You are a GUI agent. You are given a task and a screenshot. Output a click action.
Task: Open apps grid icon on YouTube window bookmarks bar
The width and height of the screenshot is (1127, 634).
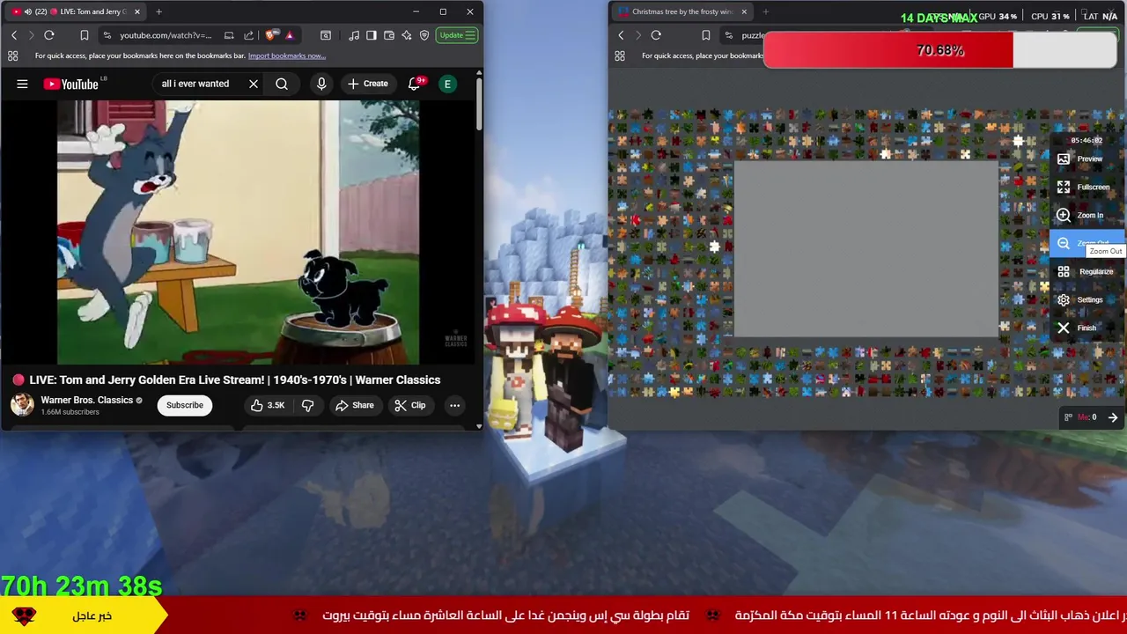(x=12, y=55)
